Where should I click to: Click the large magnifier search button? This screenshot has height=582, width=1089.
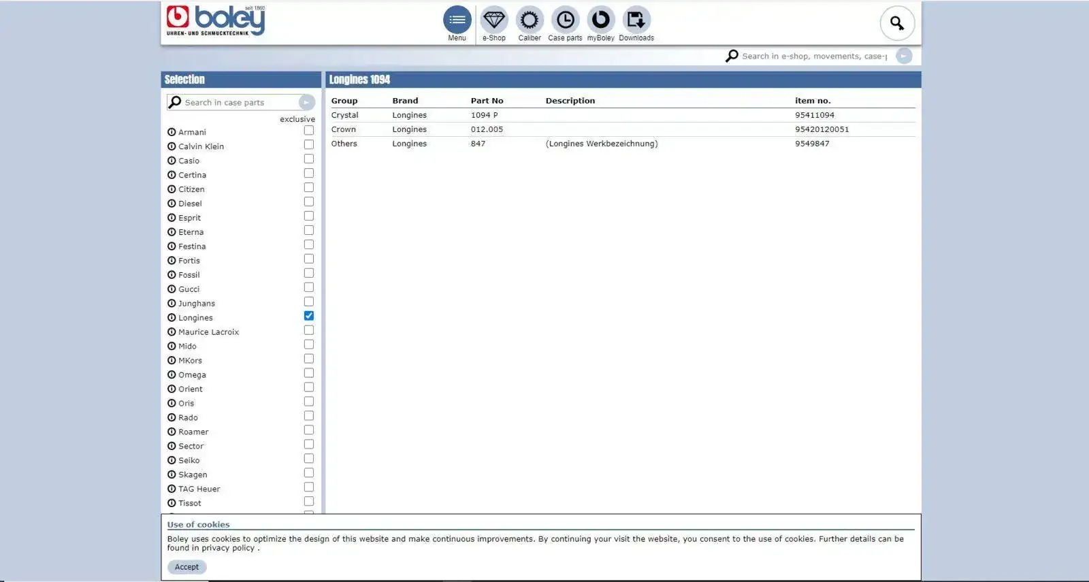pos(897,24)
